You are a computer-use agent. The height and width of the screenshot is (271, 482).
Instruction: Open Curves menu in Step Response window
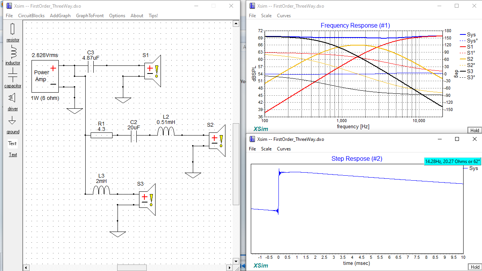[x=284, y=149]
